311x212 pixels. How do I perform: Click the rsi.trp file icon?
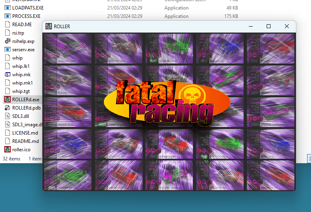(x=8, y=33)
